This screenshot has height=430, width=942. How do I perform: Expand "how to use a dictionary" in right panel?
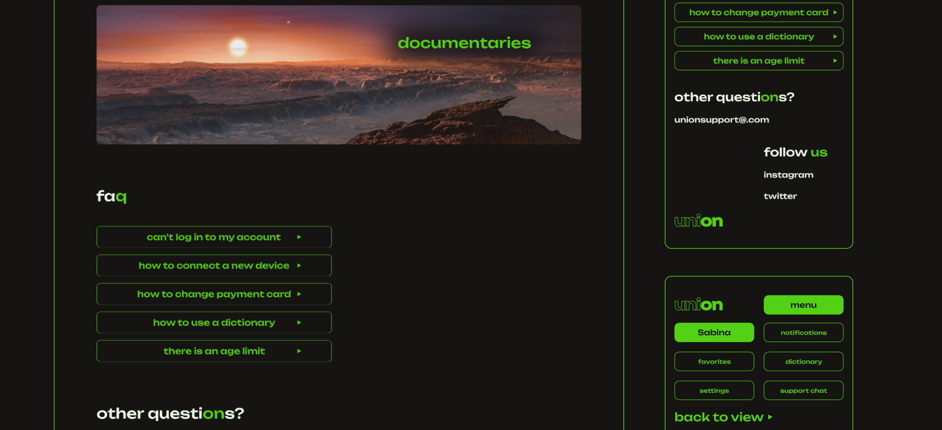(x=758, y=36)
